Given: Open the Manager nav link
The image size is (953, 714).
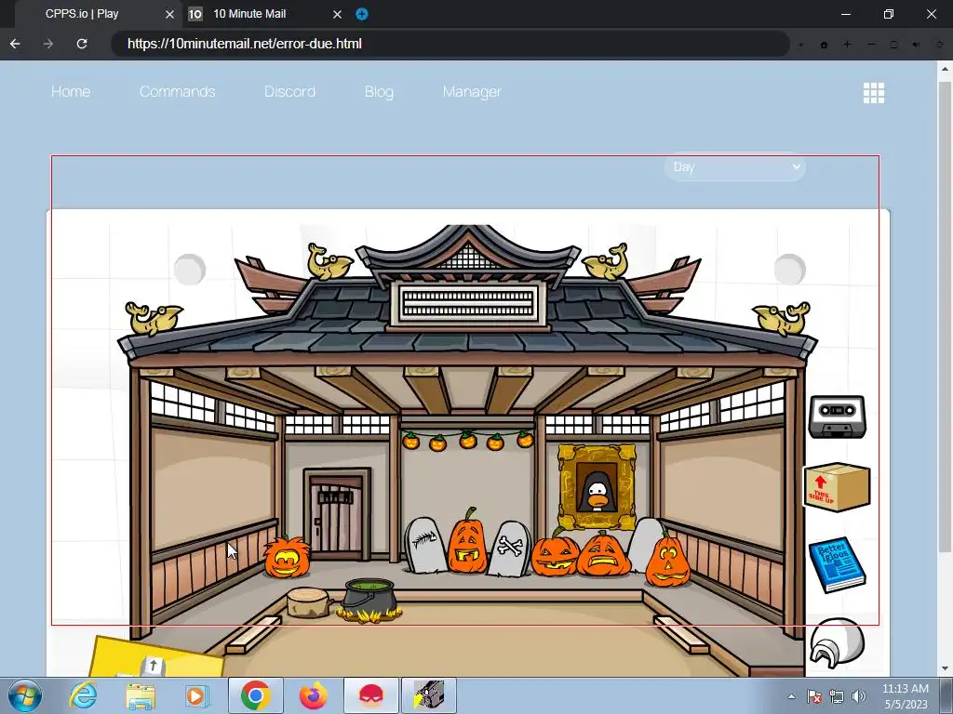Looking at the screenshot, I should coord(472,92).
